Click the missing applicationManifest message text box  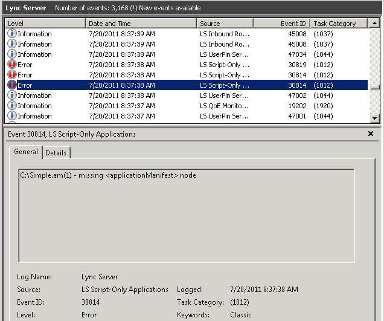[x=186, y=216]
